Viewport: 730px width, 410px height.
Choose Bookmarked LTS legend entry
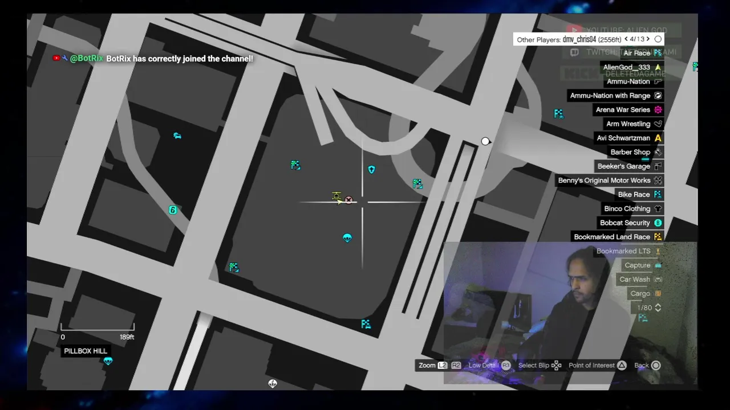click(623, 251)
